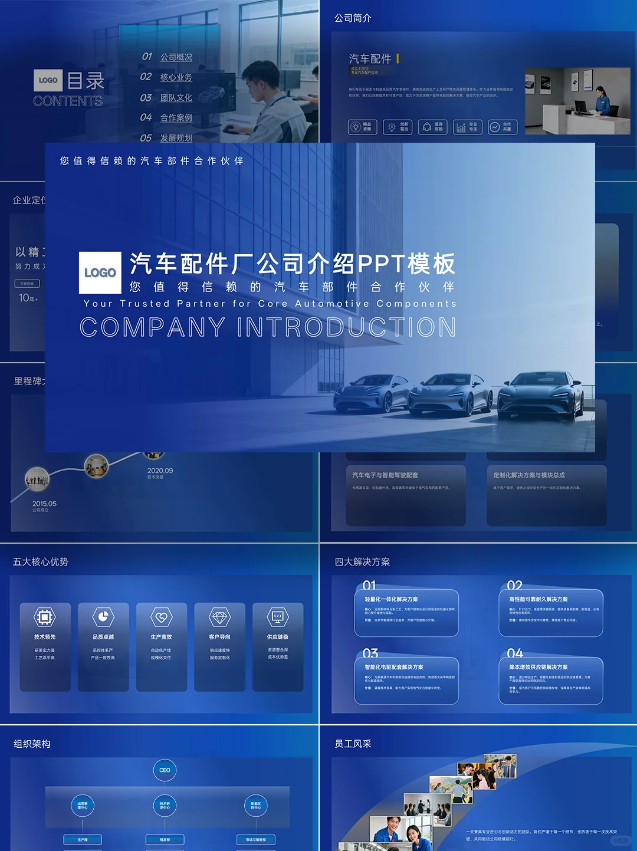Click the 品质卓越 pie chart icon
The width and height of the screenshot is (637, 851).
click(x=103, y=617)
